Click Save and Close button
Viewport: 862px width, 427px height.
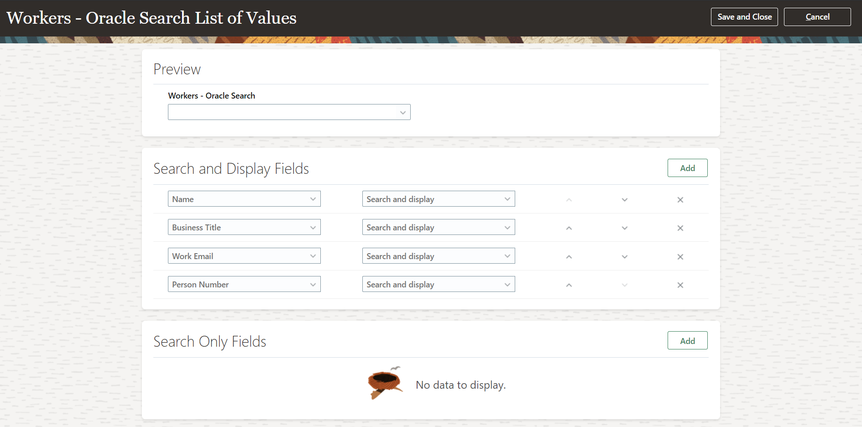click(x=744, y=17)
